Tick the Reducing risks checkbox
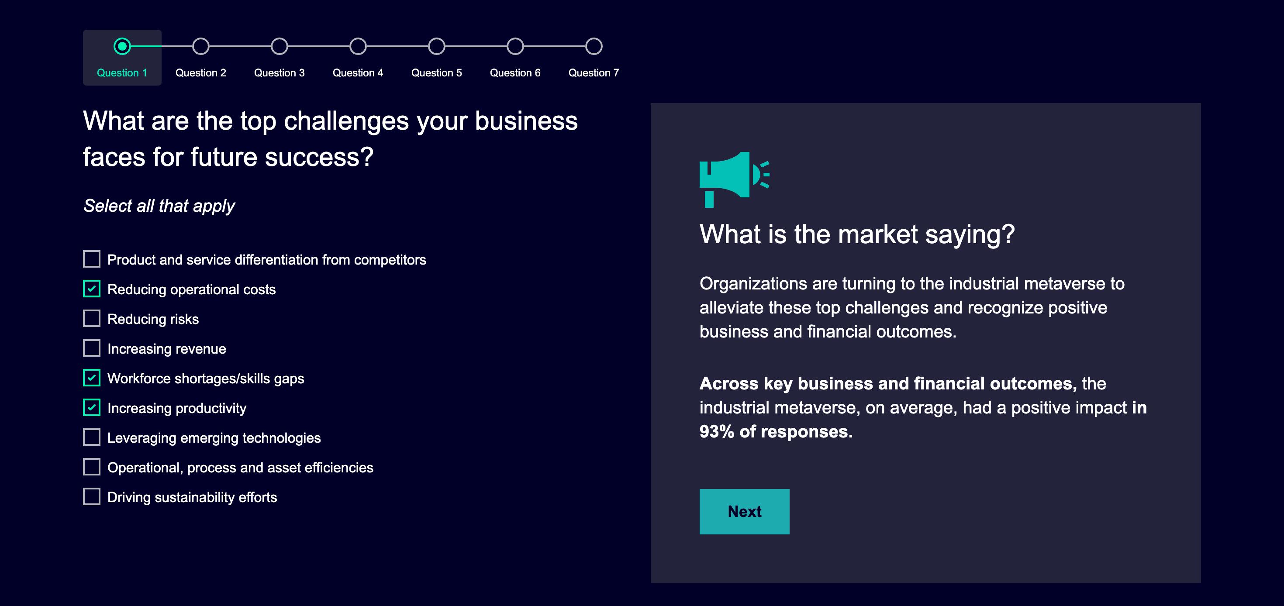The height and width of the screenshot is (606, 1284). (92, 318)
